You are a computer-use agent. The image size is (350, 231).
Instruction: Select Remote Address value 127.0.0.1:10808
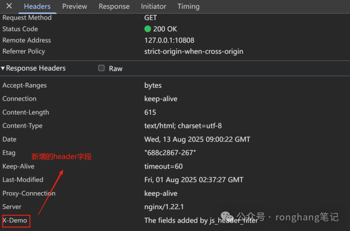pyautogui.click(x=169, y=40)
